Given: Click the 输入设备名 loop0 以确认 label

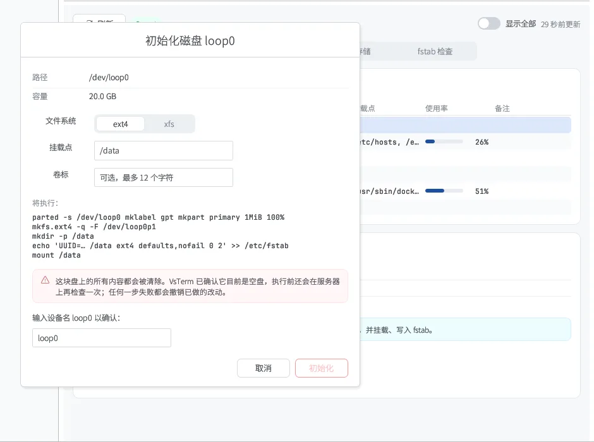Looking at the screenshot, I should tap(76, 318).
